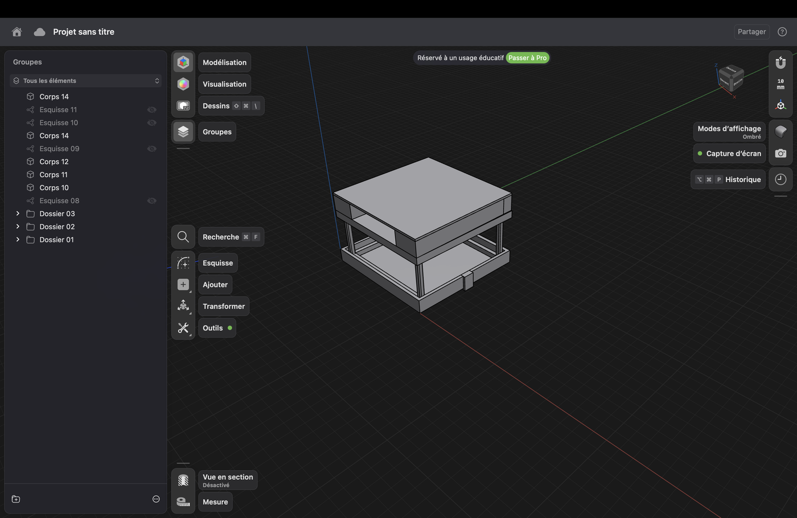
Task: Open the ellipsis options in Groupes panel
Action: (156, 499)
